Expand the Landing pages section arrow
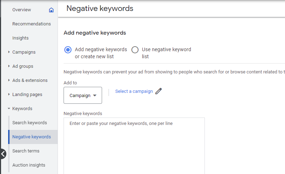Viewport: 285px width, 174px height. click(9, 94)
